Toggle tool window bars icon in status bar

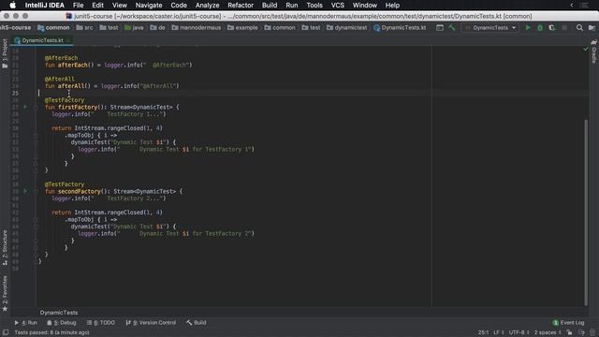coord(6,333)
